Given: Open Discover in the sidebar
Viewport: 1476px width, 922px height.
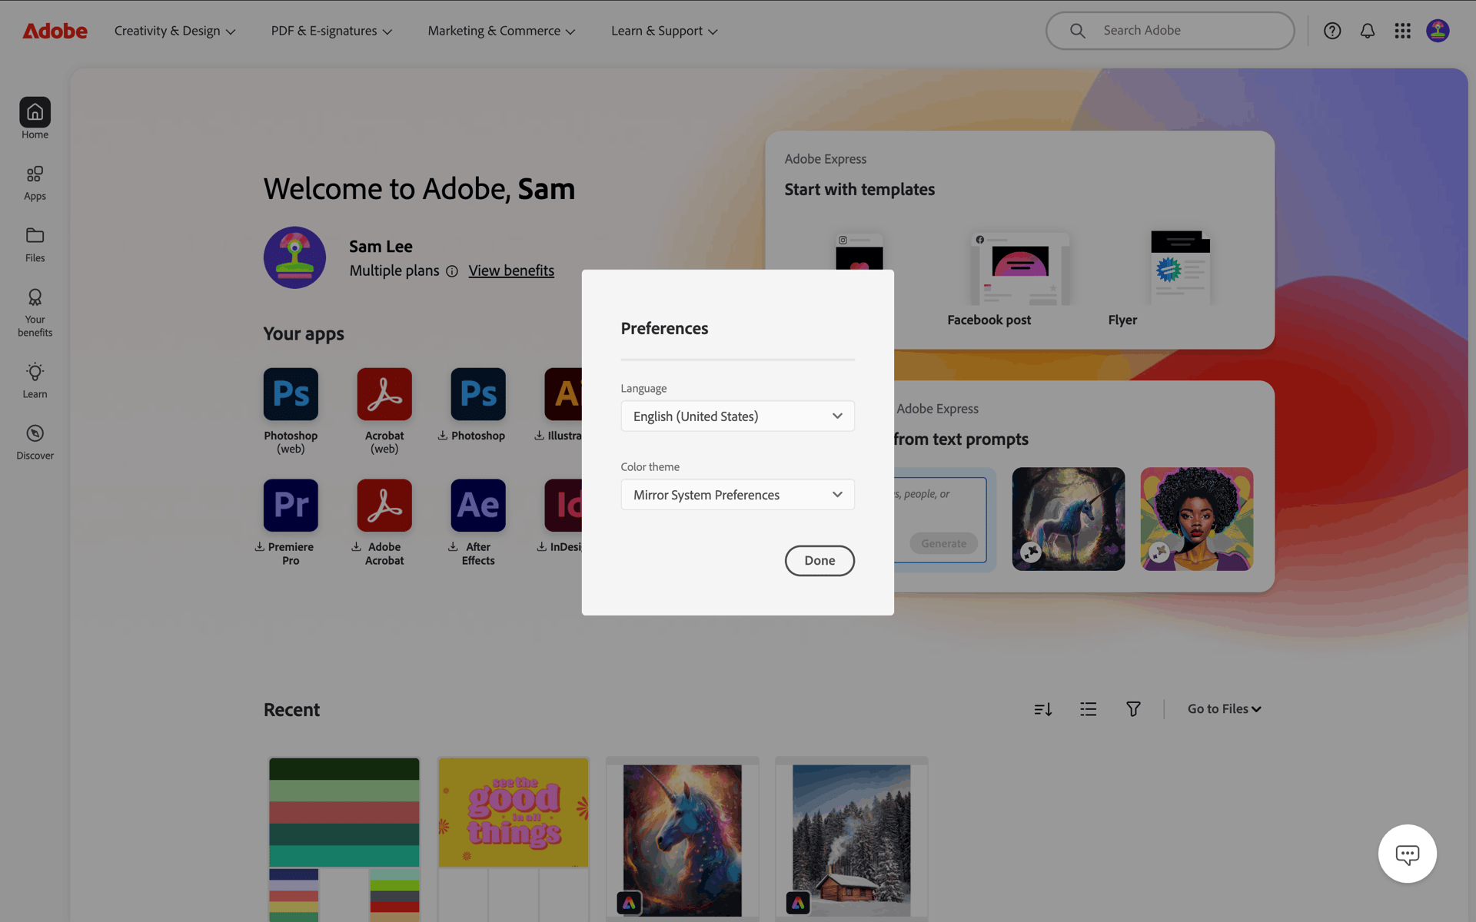Looking at the screenshot, I should (x=35, y=442).
